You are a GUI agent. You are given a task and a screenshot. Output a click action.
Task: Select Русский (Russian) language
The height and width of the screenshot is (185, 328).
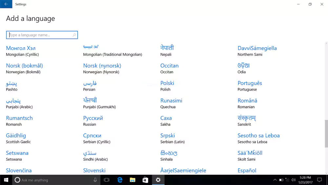[93, 121]
